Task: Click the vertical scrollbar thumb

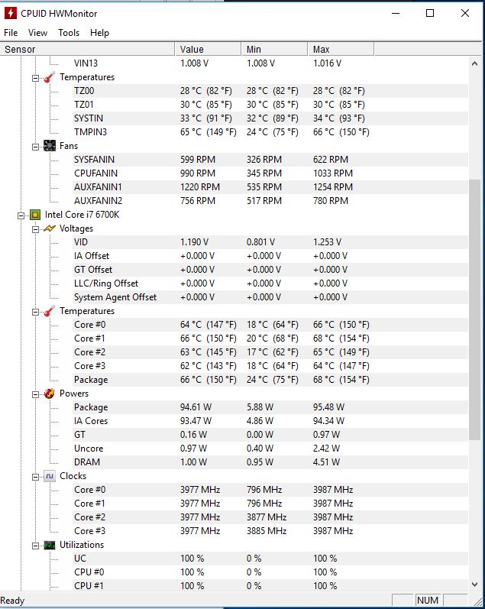Action: tap(474, 309)
